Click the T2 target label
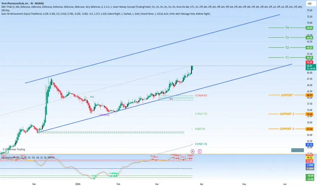This screenshot has width=317, height=187. [287, 48]
